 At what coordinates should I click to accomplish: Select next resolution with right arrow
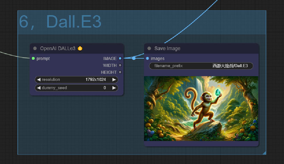pyautogui.click(x=114, y=80)
